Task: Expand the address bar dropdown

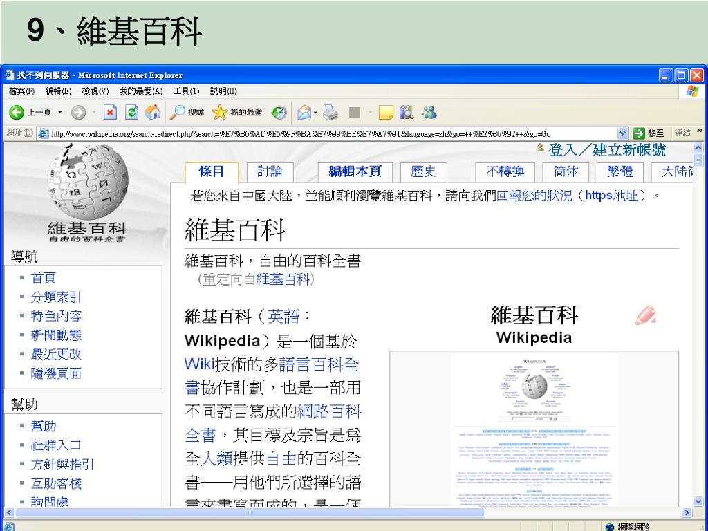Action: [622, 133]
